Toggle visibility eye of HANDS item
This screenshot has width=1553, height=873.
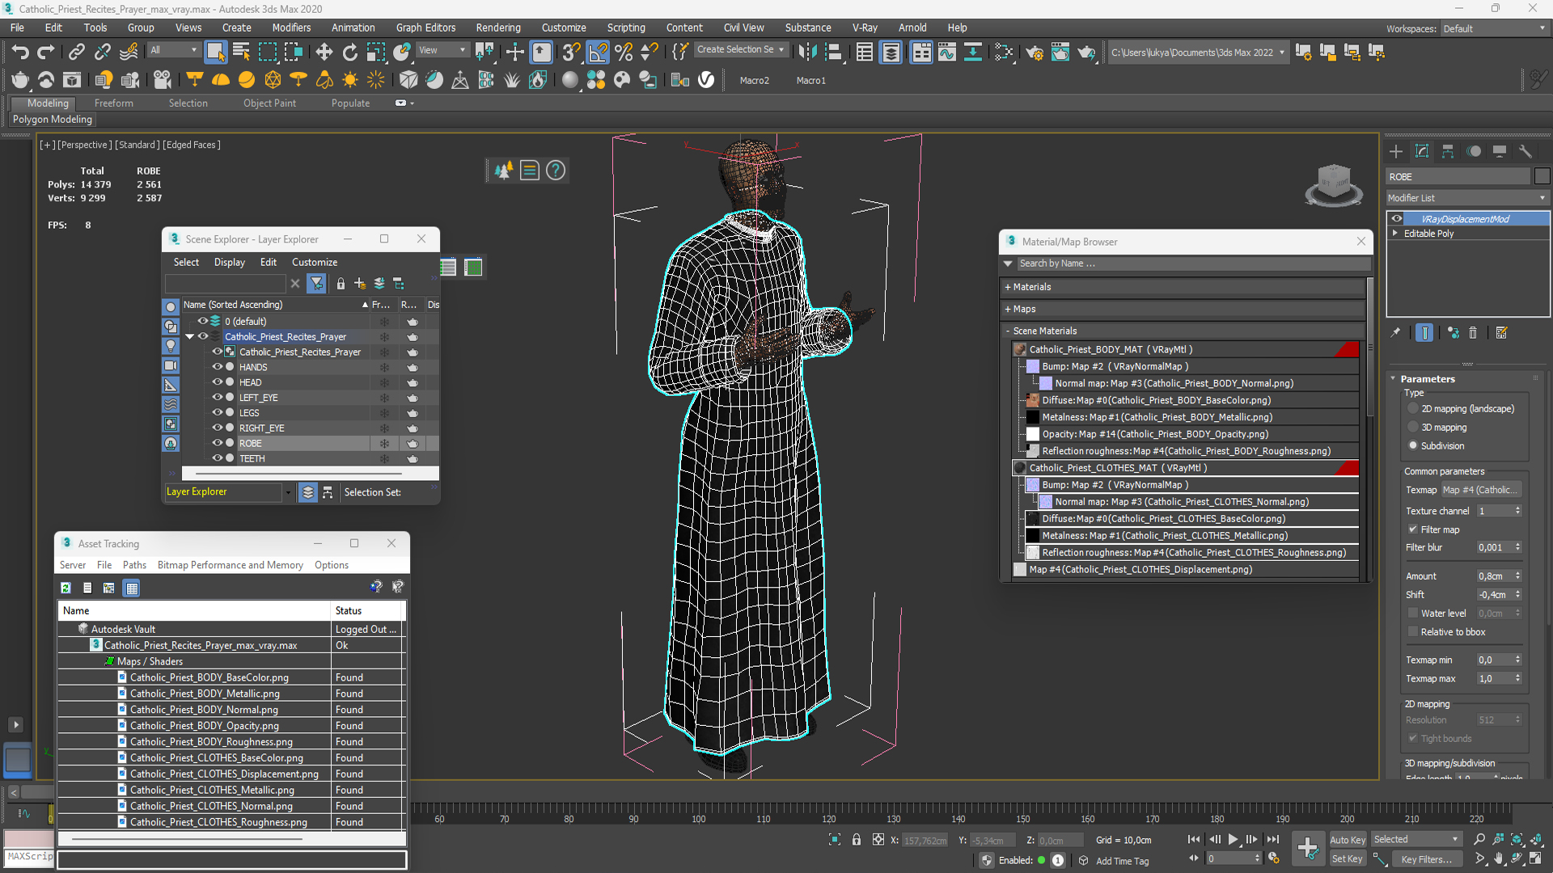217,367
